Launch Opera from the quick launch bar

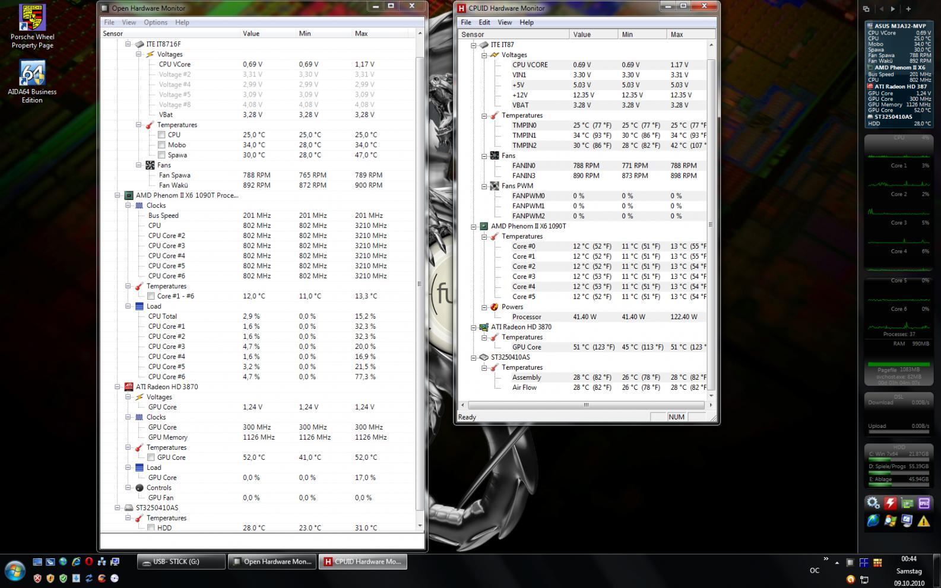coord(89,561)
